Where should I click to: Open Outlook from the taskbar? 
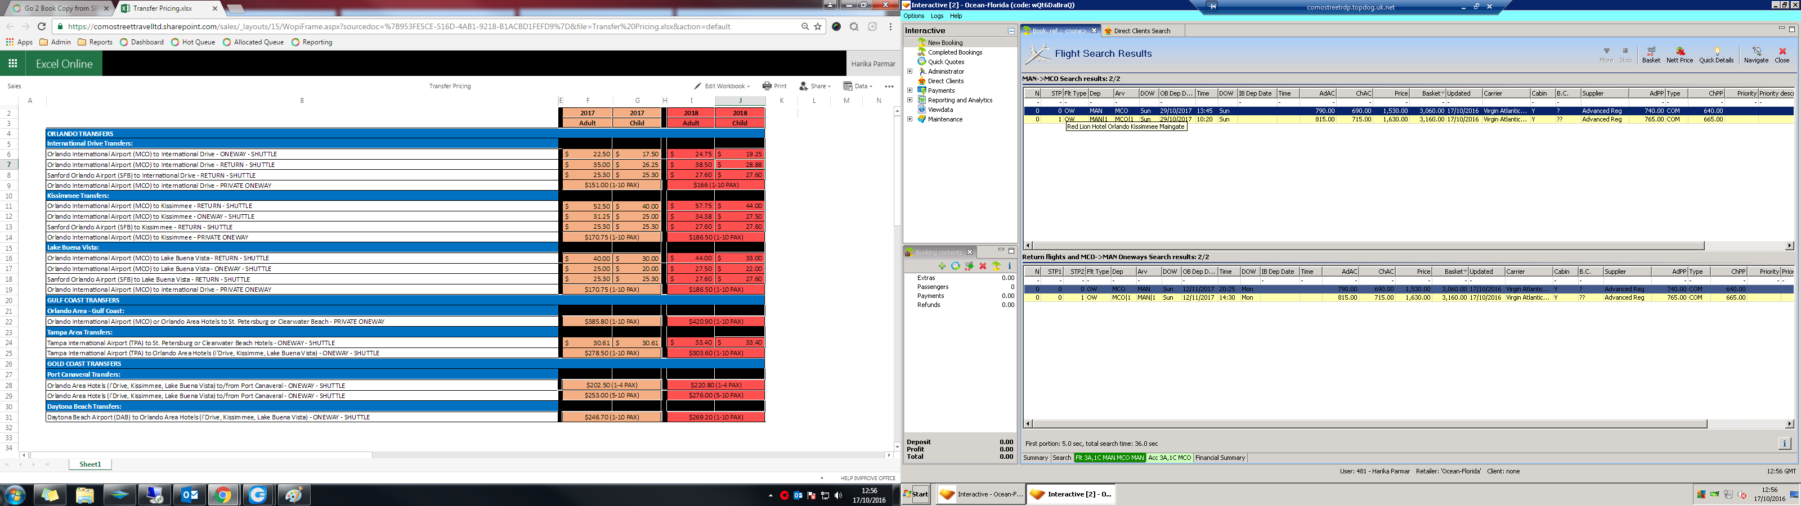pos(189,495)
